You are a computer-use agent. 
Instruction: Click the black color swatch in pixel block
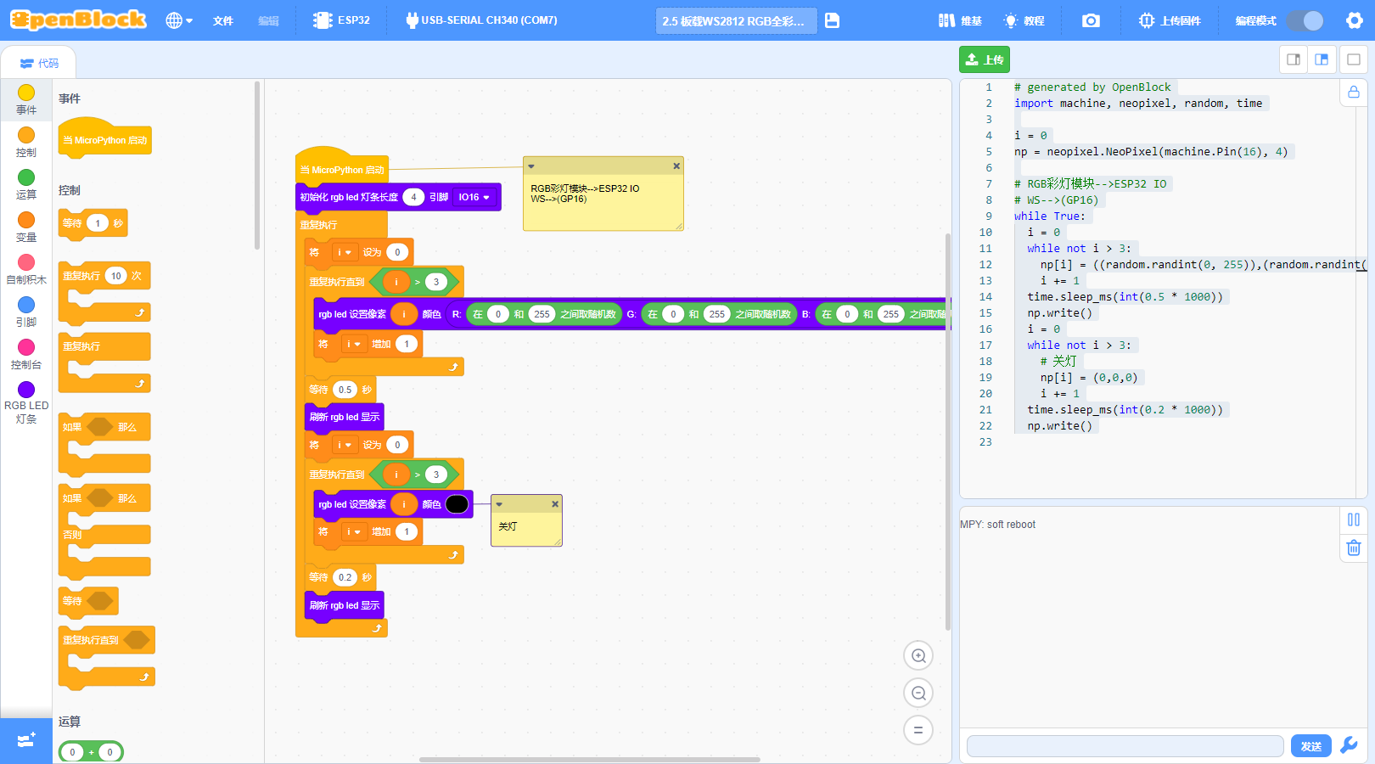457,504
